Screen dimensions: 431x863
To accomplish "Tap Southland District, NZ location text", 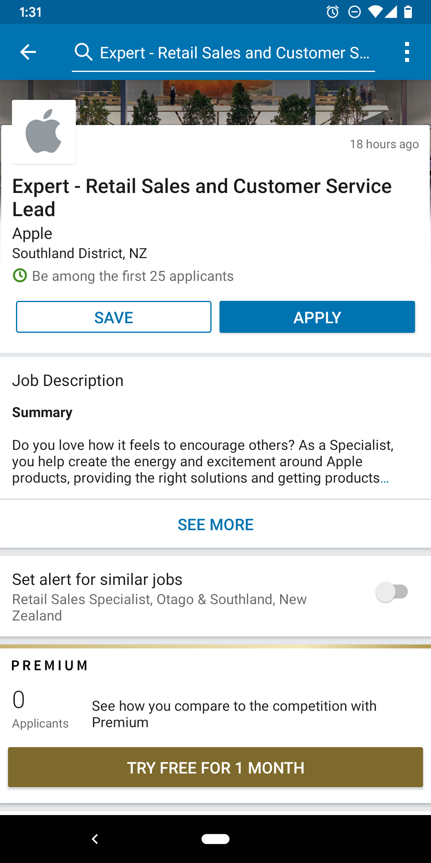I will 80,253.
